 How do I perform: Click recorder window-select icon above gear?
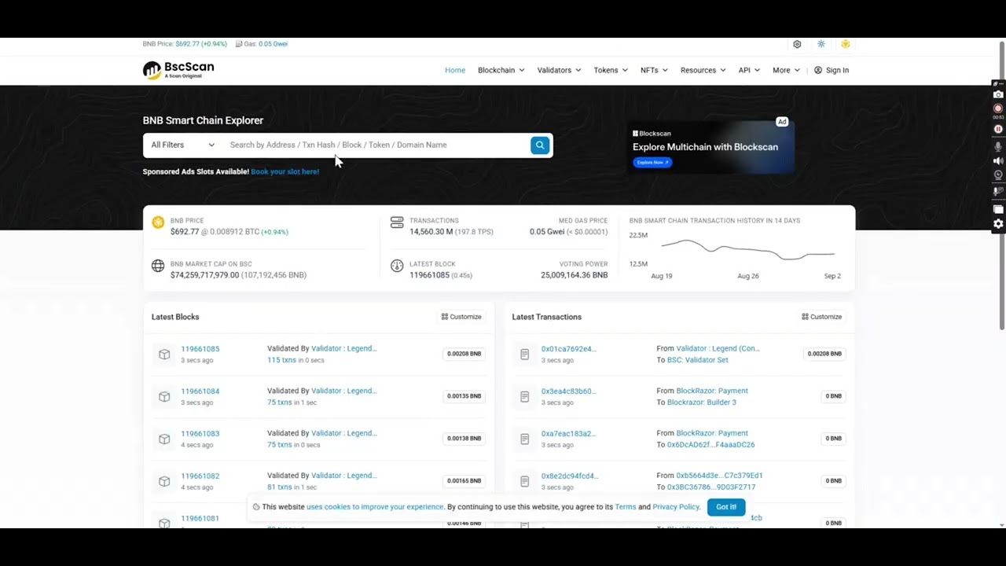(x=998, y=209)
